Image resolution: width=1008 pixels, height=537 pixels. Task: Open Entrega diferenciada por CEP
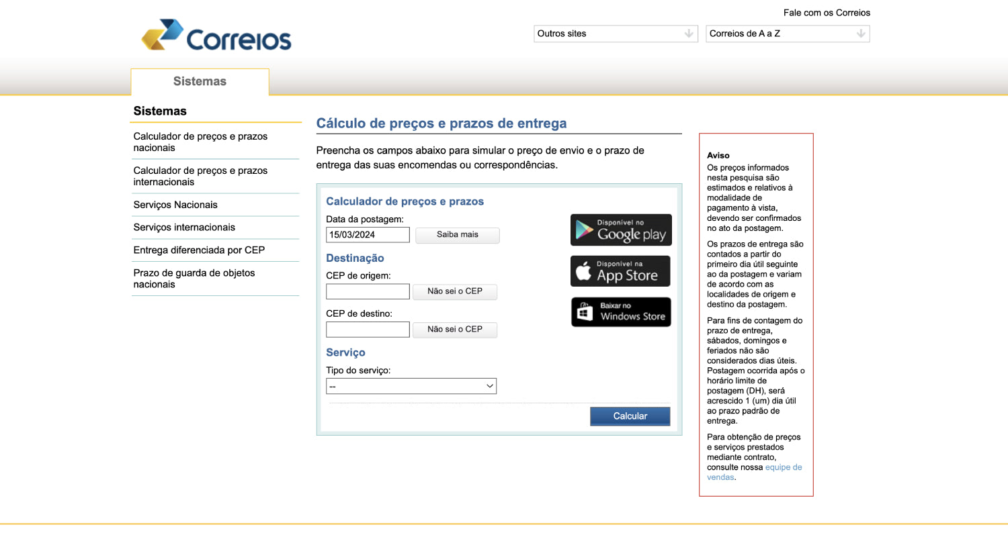pyautogui.click(x=199, y=250)
